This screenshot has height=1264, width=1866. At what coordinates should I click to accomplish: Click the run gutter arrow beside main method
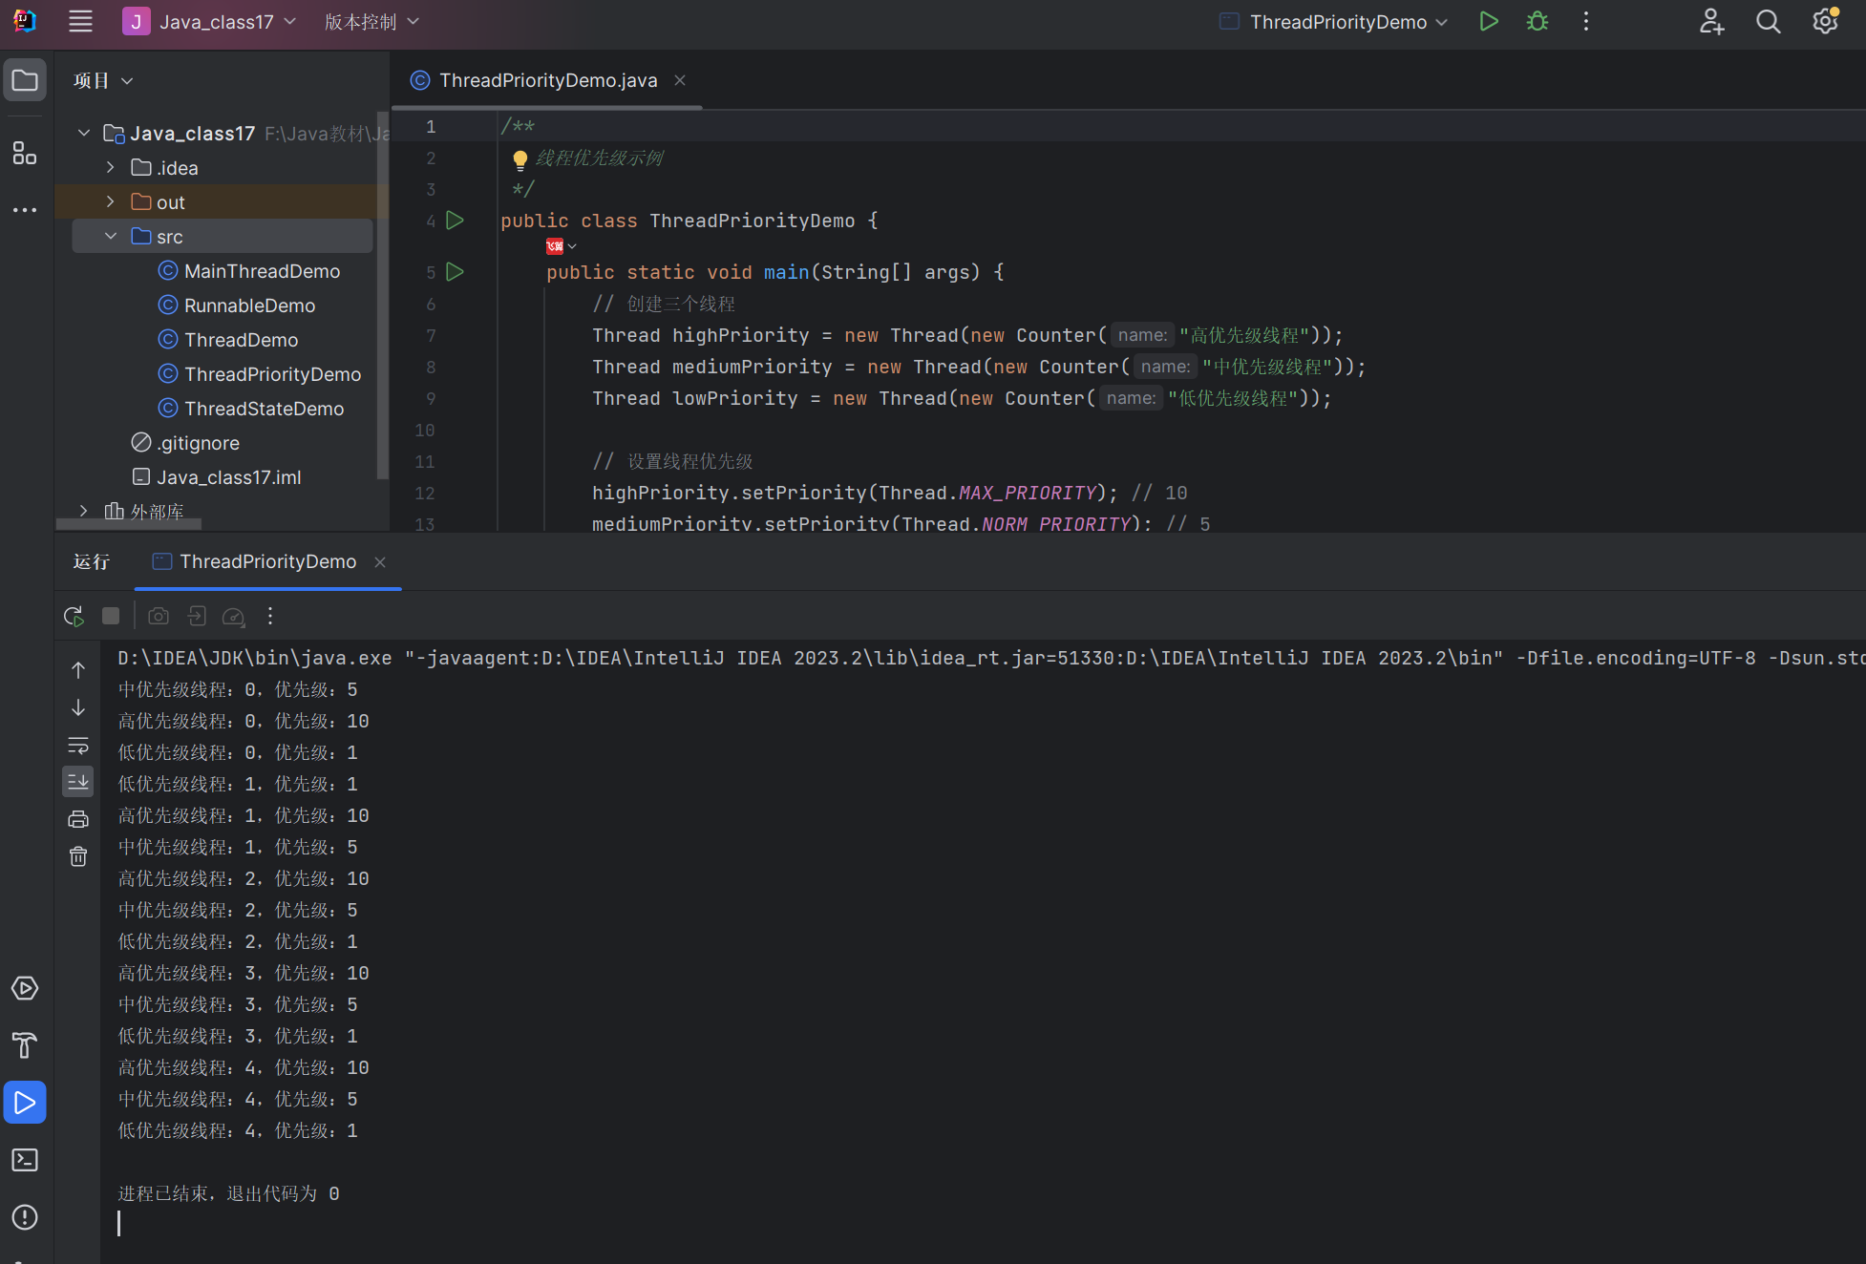point(456,272)
